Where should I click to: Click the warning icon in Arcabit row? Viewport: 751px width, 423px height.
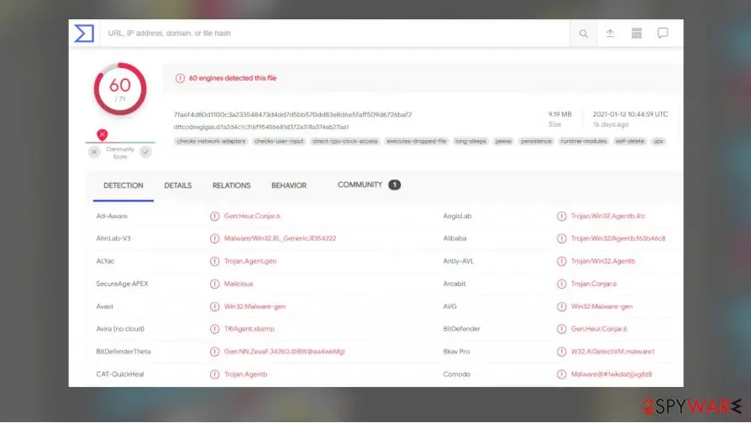click(561, 284)
